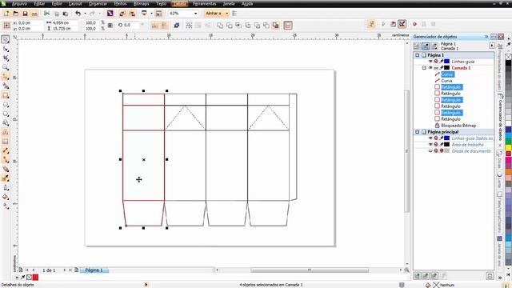
Task: Click the Undo arrow icon
Action: tap(78, 14)
